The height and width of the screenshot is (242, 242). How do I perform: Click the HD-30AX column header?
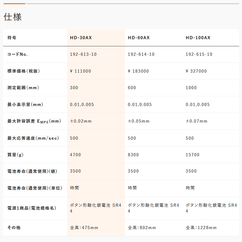81,38
